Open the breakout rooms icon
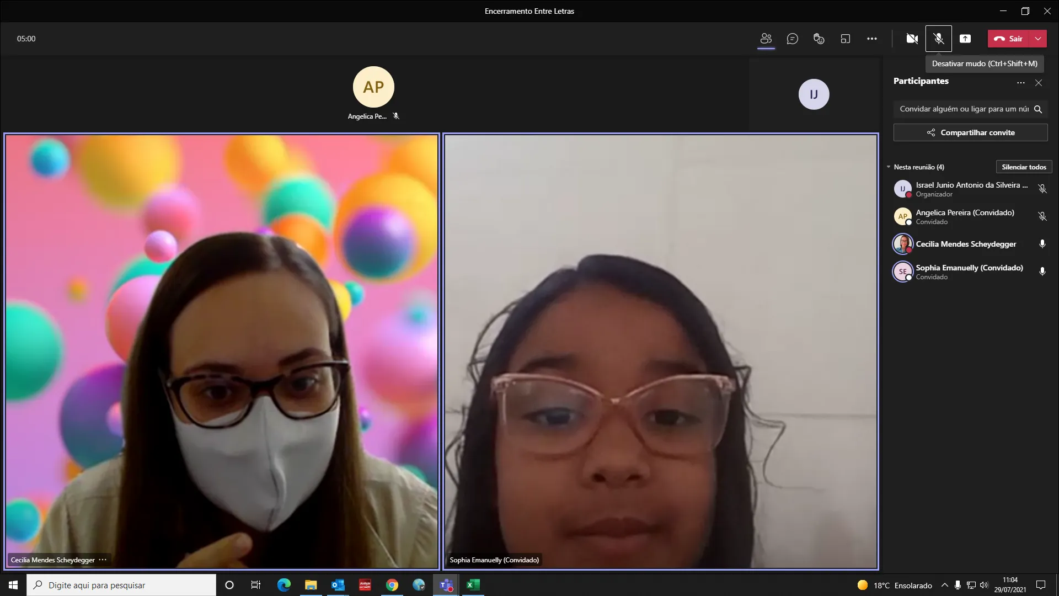1059x596 pixels. point(845,39)
